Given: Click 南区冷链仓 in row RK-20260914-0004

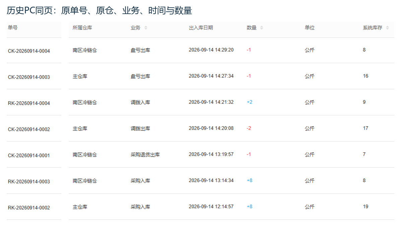Looking at the screenshot, I should 85,102.
